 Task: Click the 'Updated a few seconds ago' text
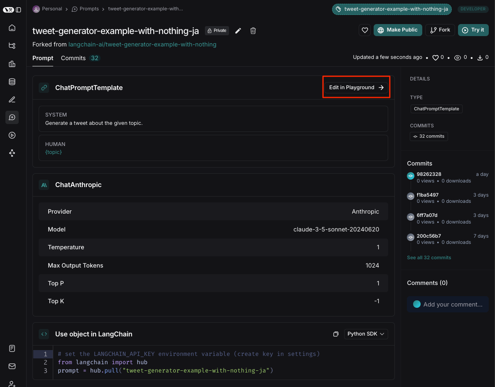(x=387, y=57)
